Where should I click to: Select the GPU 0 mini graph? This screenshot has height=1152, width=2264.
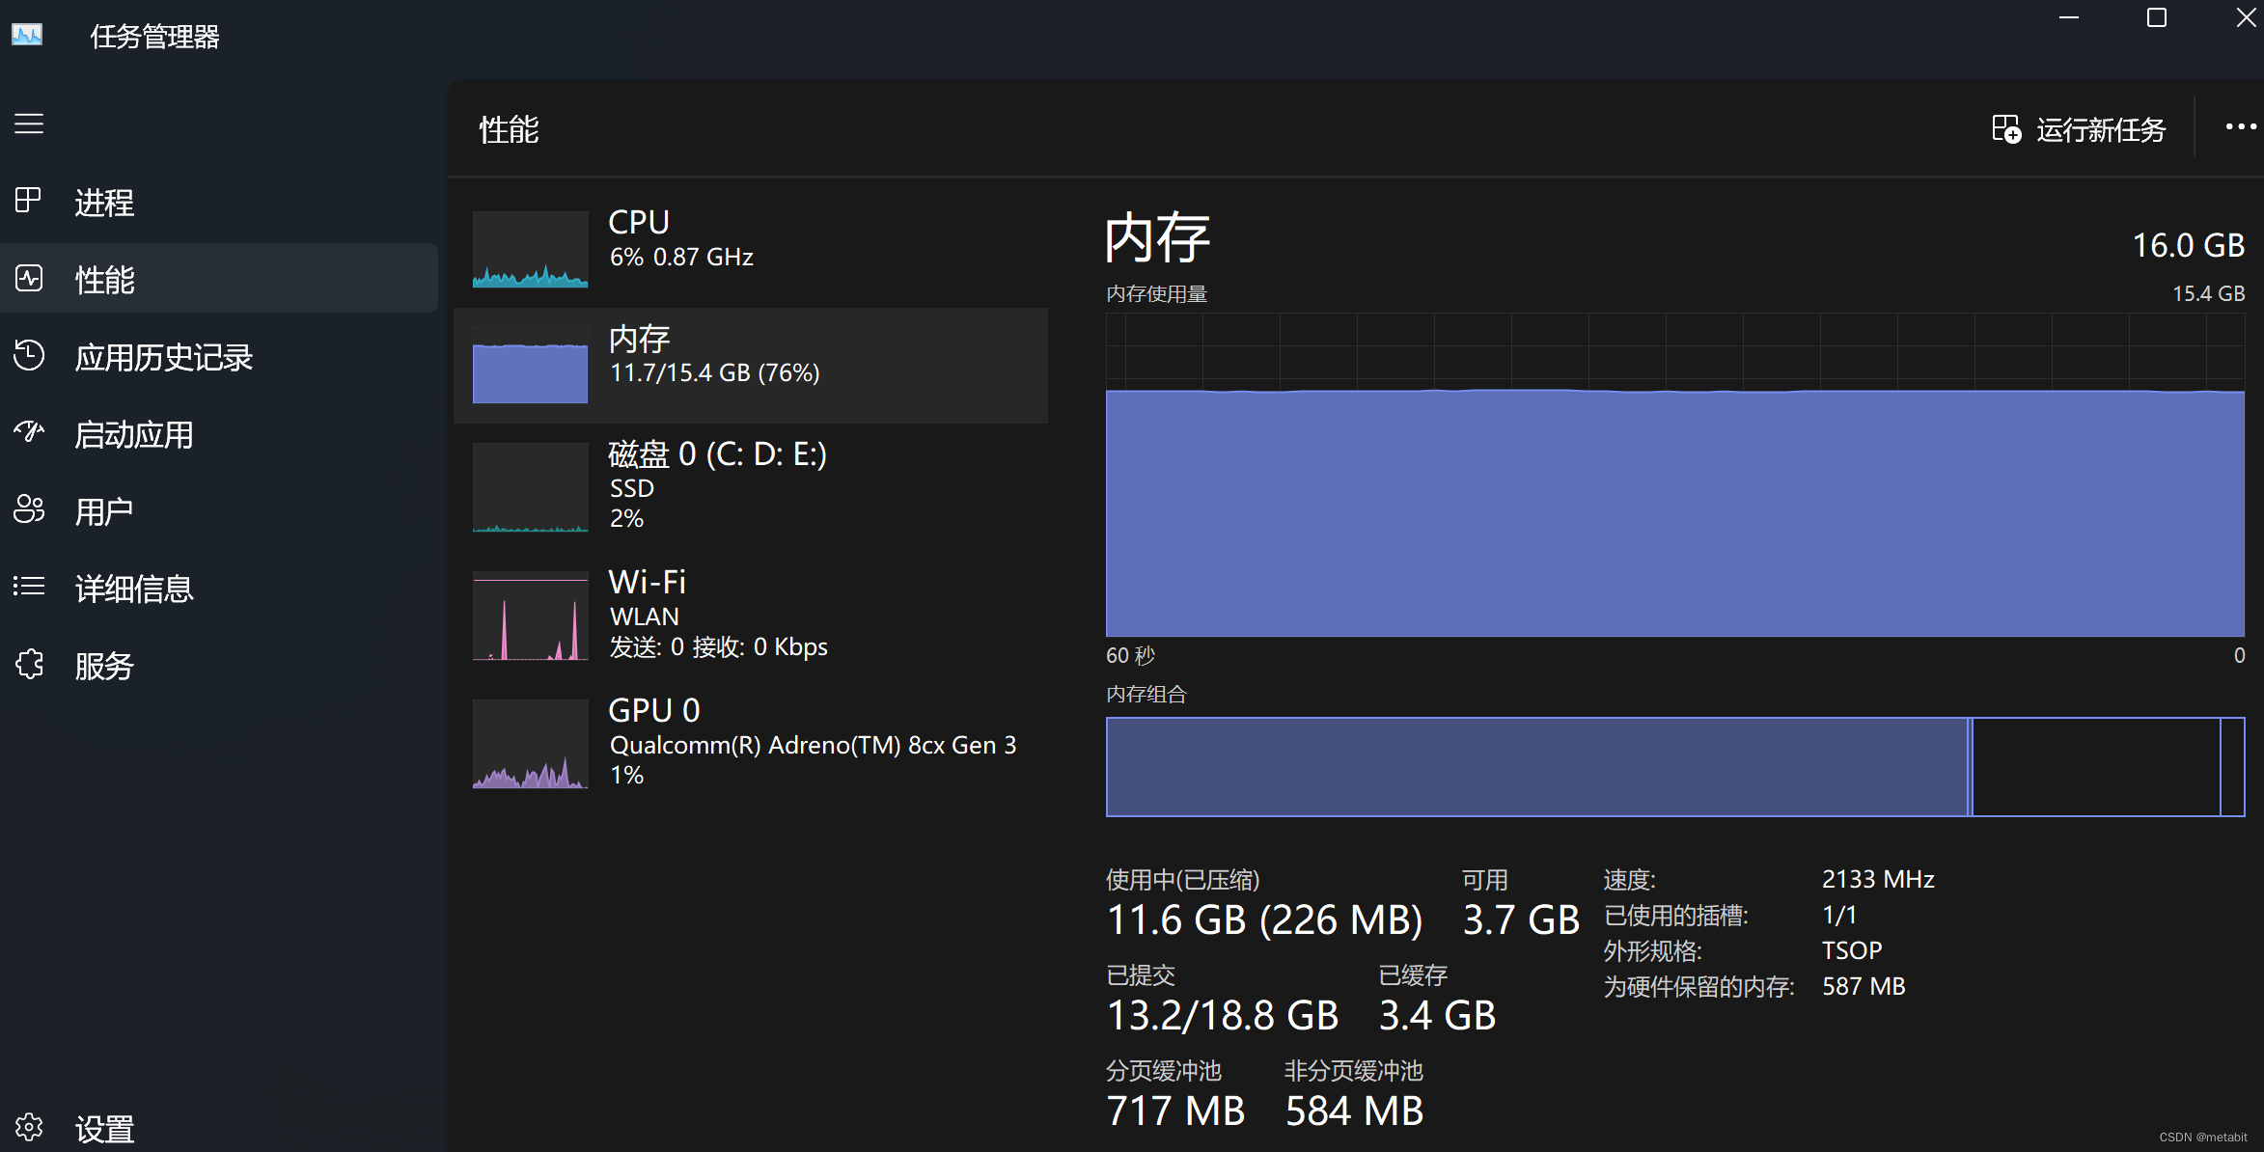coord(530,744)
